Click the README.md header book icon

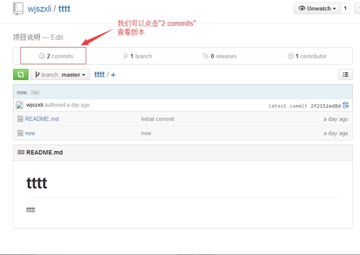tap(21, 152)
